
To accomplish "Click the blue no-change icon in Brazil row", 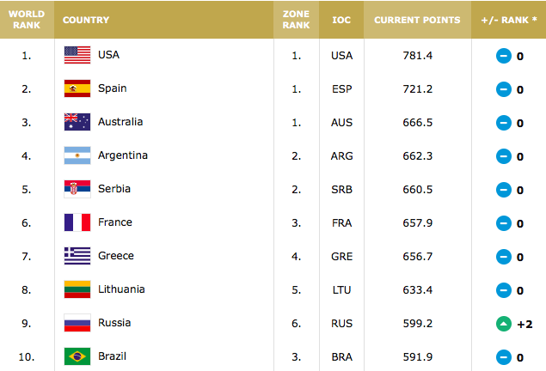I will [x=504, y=356].
